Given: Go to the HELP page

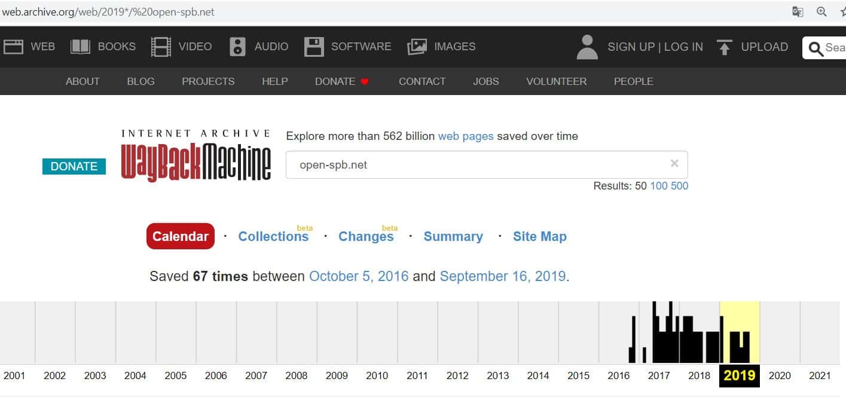Looking at the screenshot, I should pyautogui.click(x=275, y=81).
